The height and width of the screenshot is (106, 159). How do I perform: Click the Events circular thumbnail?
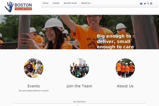tap(34, 68)
